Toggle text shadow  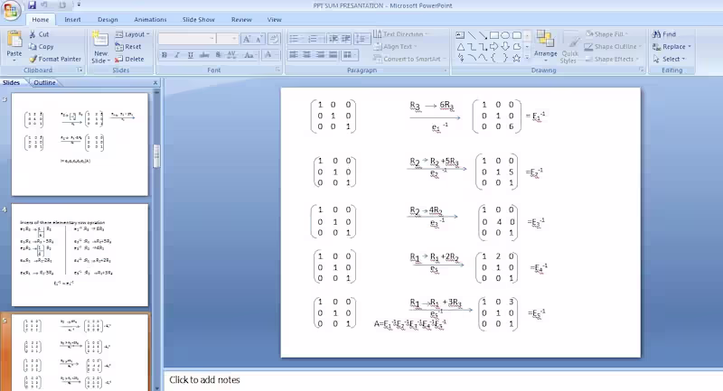coord(218,55)
